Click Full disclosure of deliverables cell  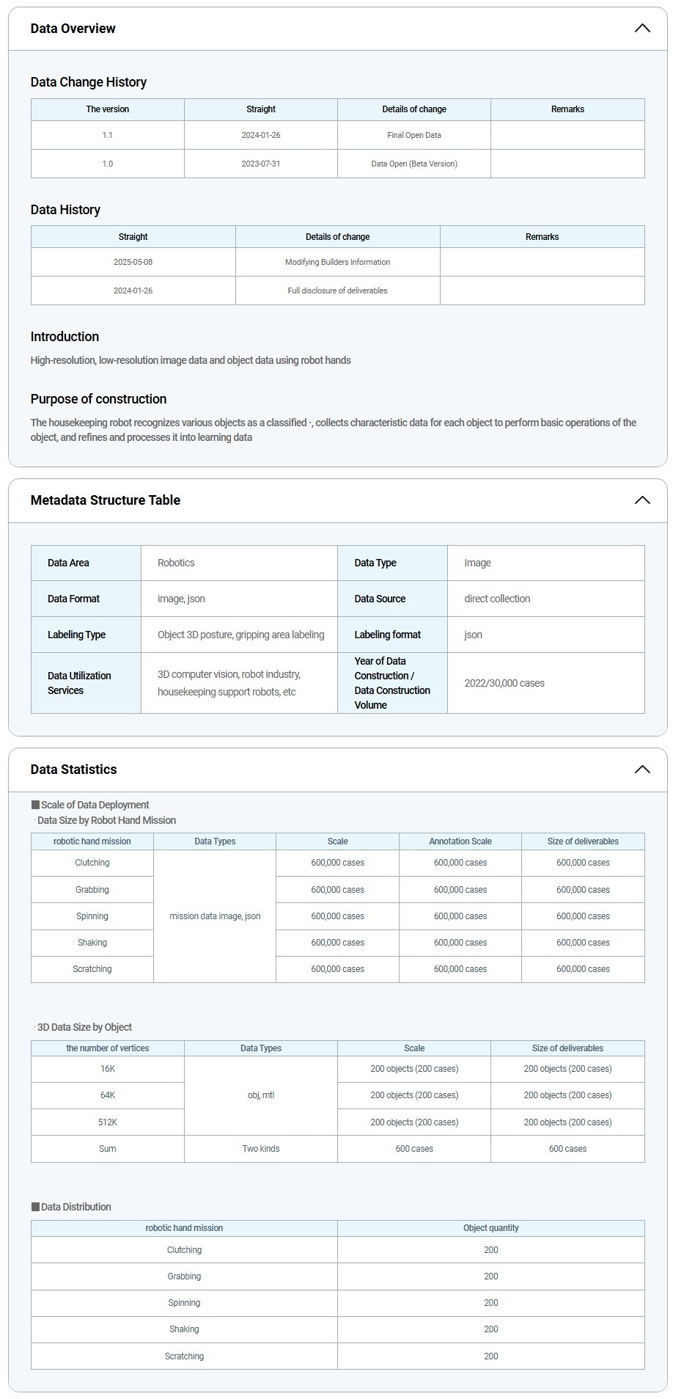point(337,291)
